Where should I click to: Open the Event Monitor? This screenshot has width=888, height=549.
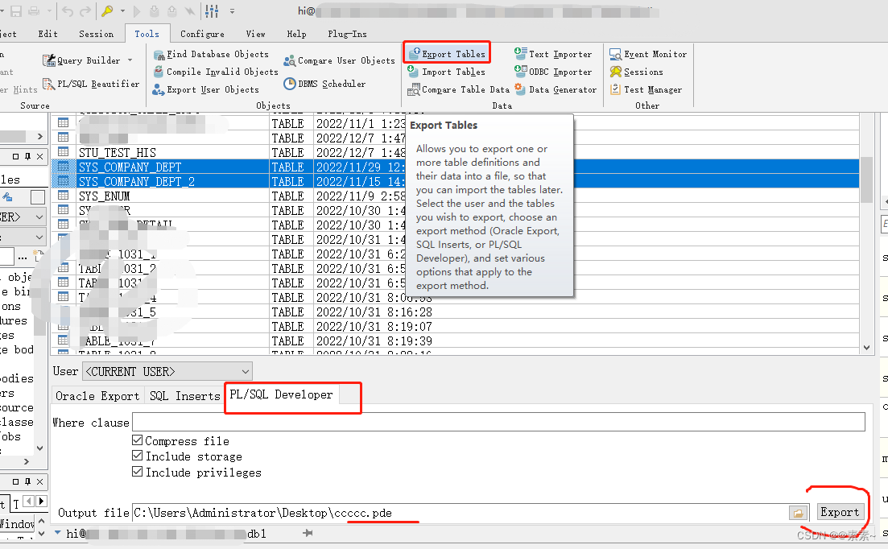coord(648,54)
